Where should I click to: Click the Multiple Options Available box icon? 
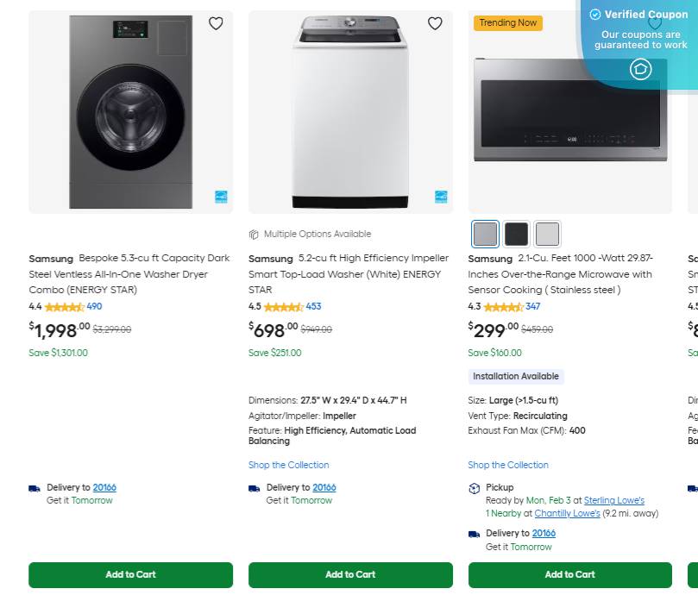pos(254,234)
